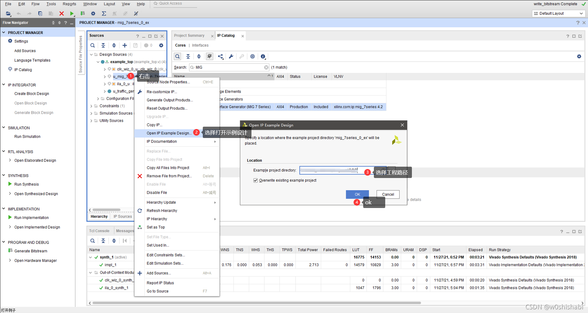
Task: Collapse all in the IP Catalog toolbar
Action: point(188,56)
